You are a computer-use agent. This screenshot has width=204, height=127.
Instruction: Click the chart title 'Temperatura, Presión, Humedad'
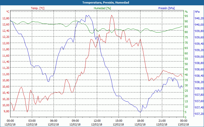coord(106,3)
